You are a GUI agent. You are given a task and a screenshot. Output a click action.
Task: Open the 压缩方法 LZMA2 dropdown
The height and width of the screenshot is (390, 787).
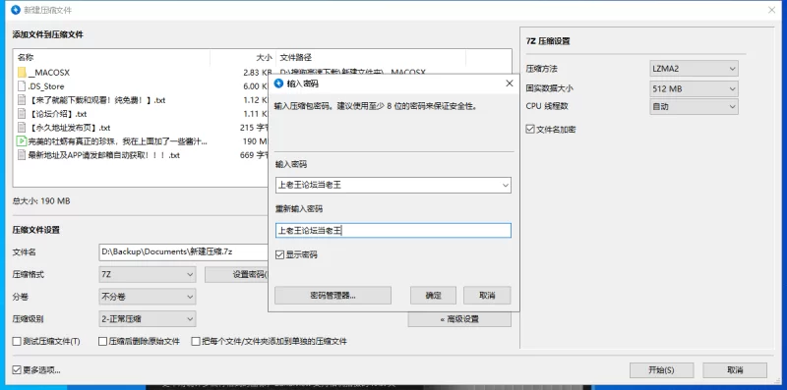[694, 68]
